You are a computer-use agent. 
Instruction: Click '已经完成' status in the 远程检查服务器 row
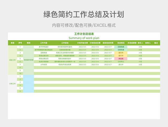pos(121,50)
